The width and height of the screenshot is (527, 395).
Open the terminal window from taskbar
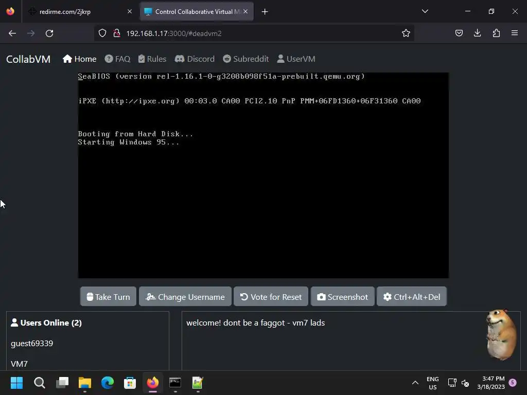click(175, 383)
